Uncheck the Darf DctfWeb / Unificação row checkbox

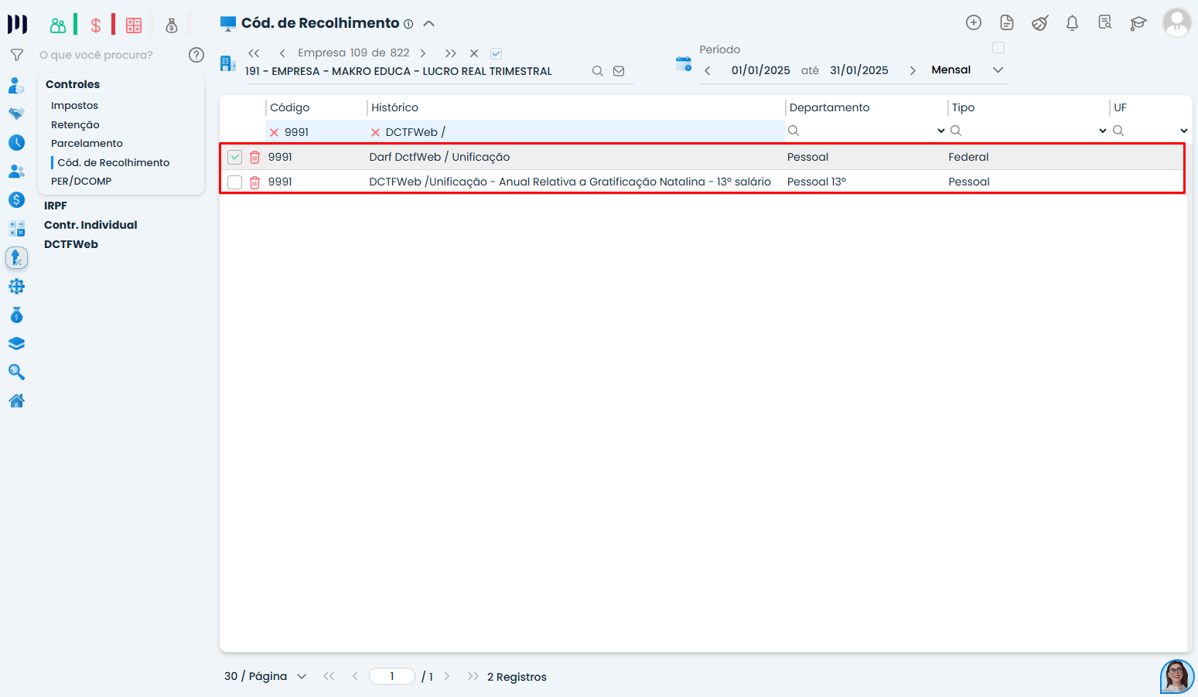coord(235,158)
